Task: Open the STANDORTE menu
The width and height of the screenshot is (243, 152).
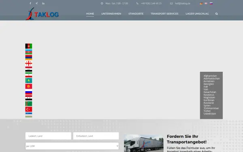Action: click(136, 14)
